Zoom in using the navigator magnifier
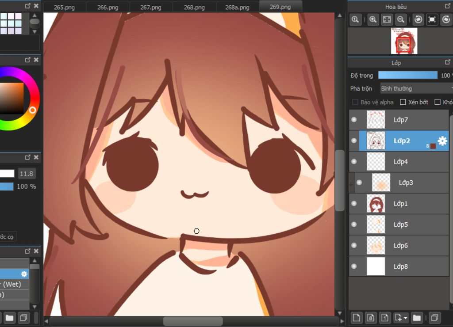The width and height of the screenshot is (453, 327). tap(373, 19)
